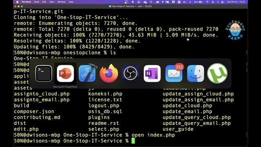Click koneksi.php in the listing
This screenshot has height=147, width=261.
click(105, 94)
